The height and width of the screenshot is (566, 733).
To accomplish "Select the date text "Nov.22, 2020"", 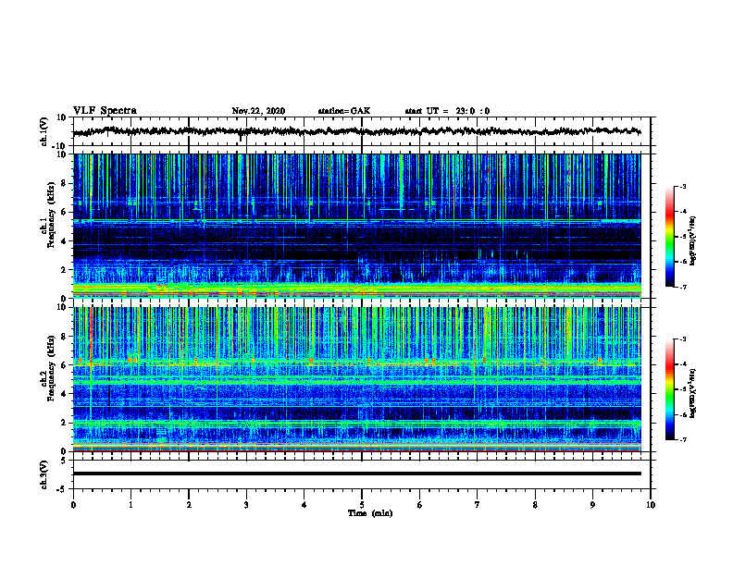I will [258, 111].
